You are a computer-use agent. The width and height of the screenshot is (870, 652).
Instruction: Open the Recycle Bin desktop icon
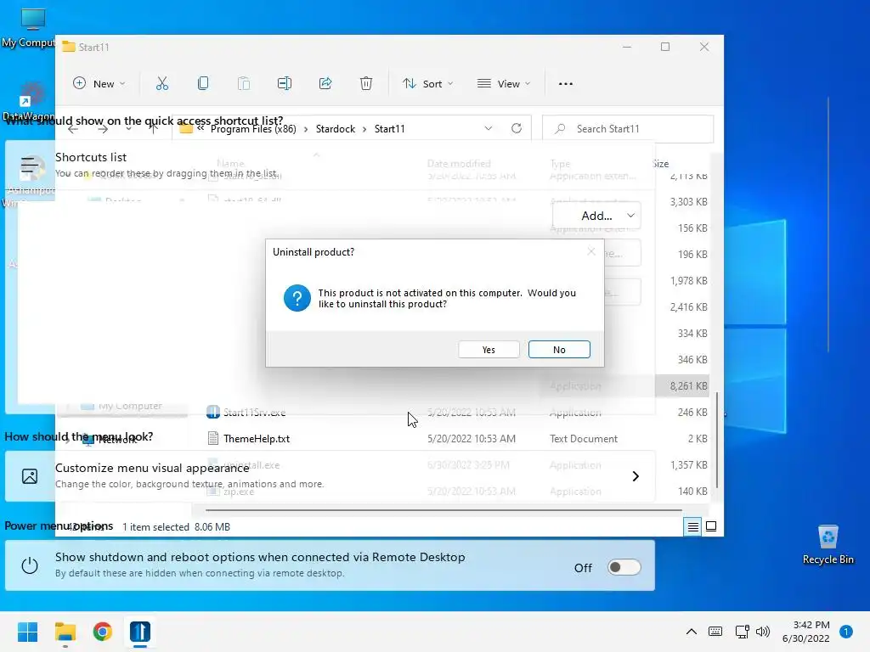click(828, 544)
